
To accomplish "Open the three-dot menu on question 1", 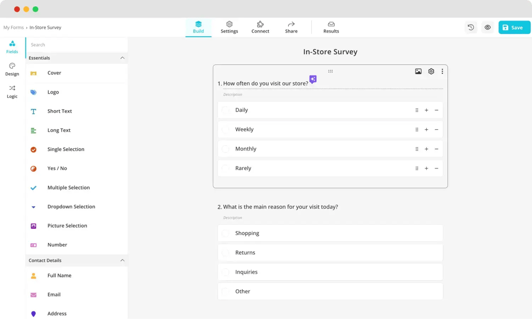I will pyautogui.click(x=442, y=71).
